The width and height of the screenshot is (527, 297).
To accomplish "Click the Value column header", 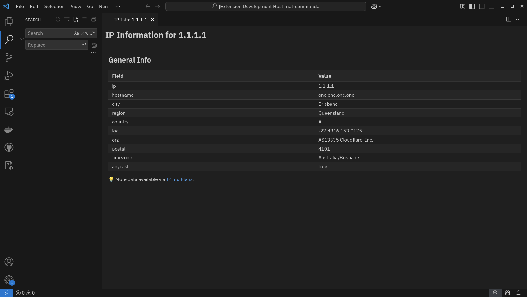I will [325, 76].
